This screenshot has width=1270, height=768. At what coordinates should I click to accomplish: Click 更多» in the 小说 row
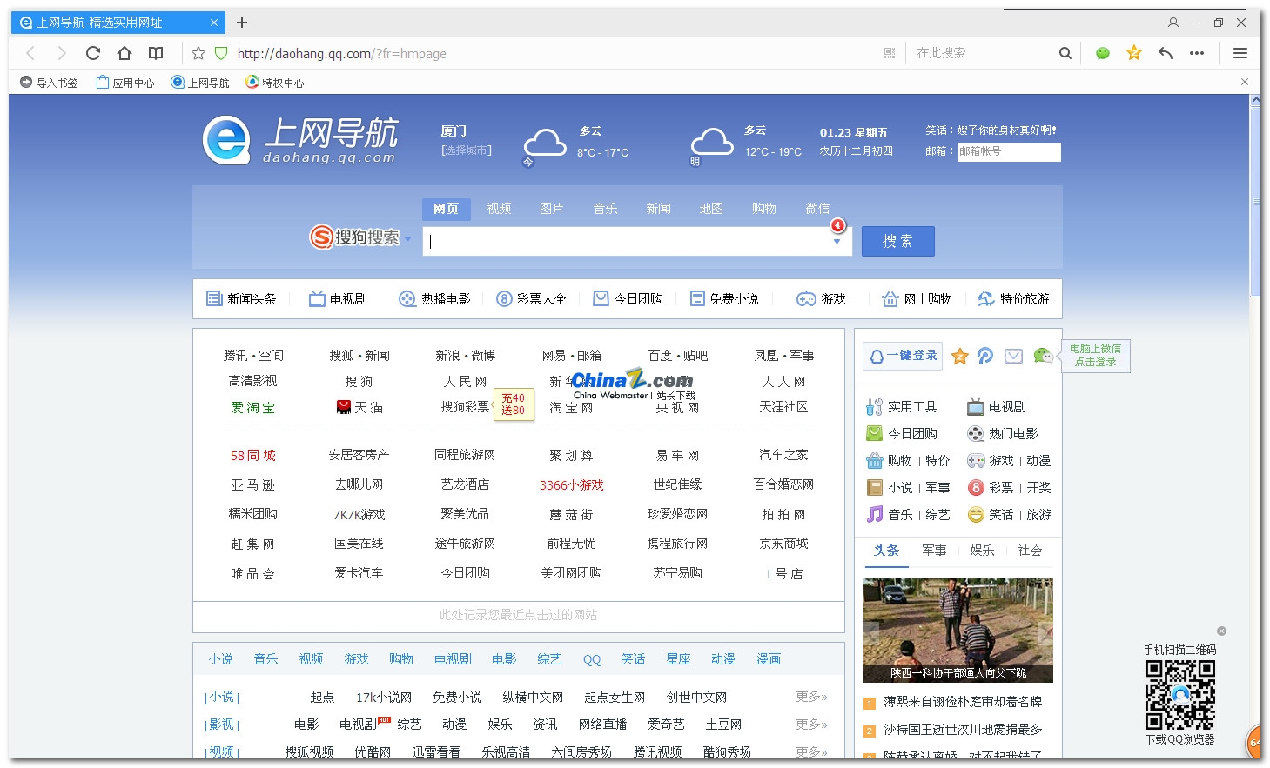(x=811, y=697)
